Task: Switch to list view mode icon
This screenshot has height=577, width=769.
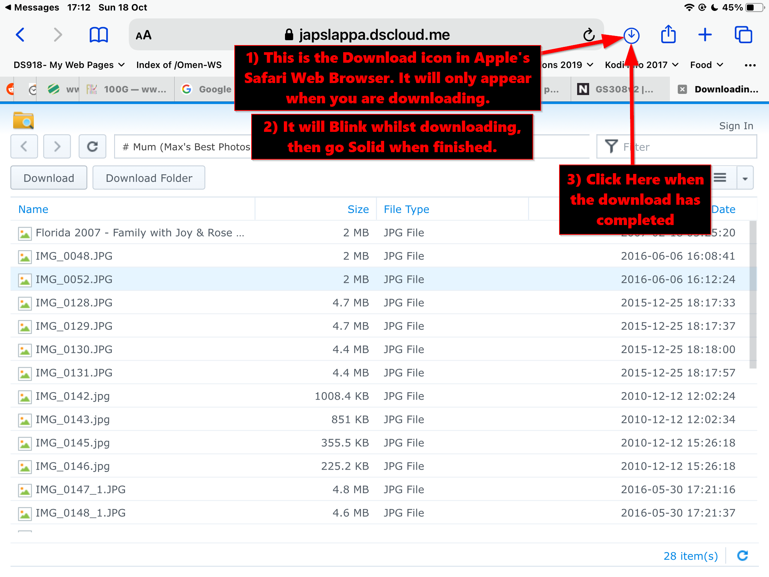Action: click(x=720, y=178)
